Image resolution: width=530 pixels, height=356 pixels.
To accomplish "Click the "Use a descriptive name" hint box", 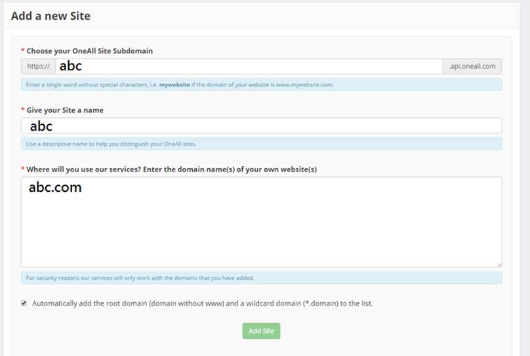I will [x=261, y=144].
